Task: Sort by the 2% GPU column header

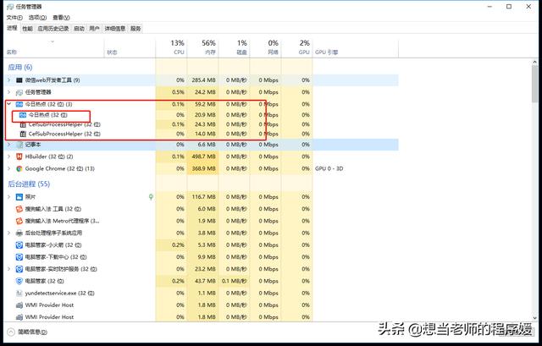Action: (x=297, y=48)
